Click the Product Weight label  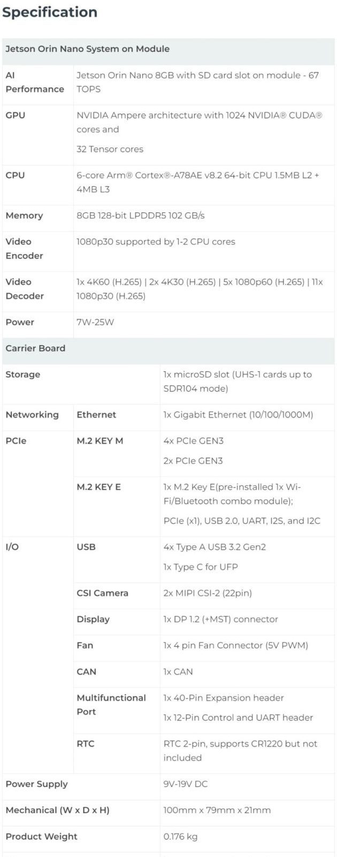[x=41, y=836]
